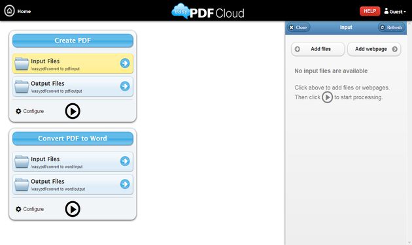412x245 pixels.
Task: Open the red HELP button
Action: tap(369, 11)
